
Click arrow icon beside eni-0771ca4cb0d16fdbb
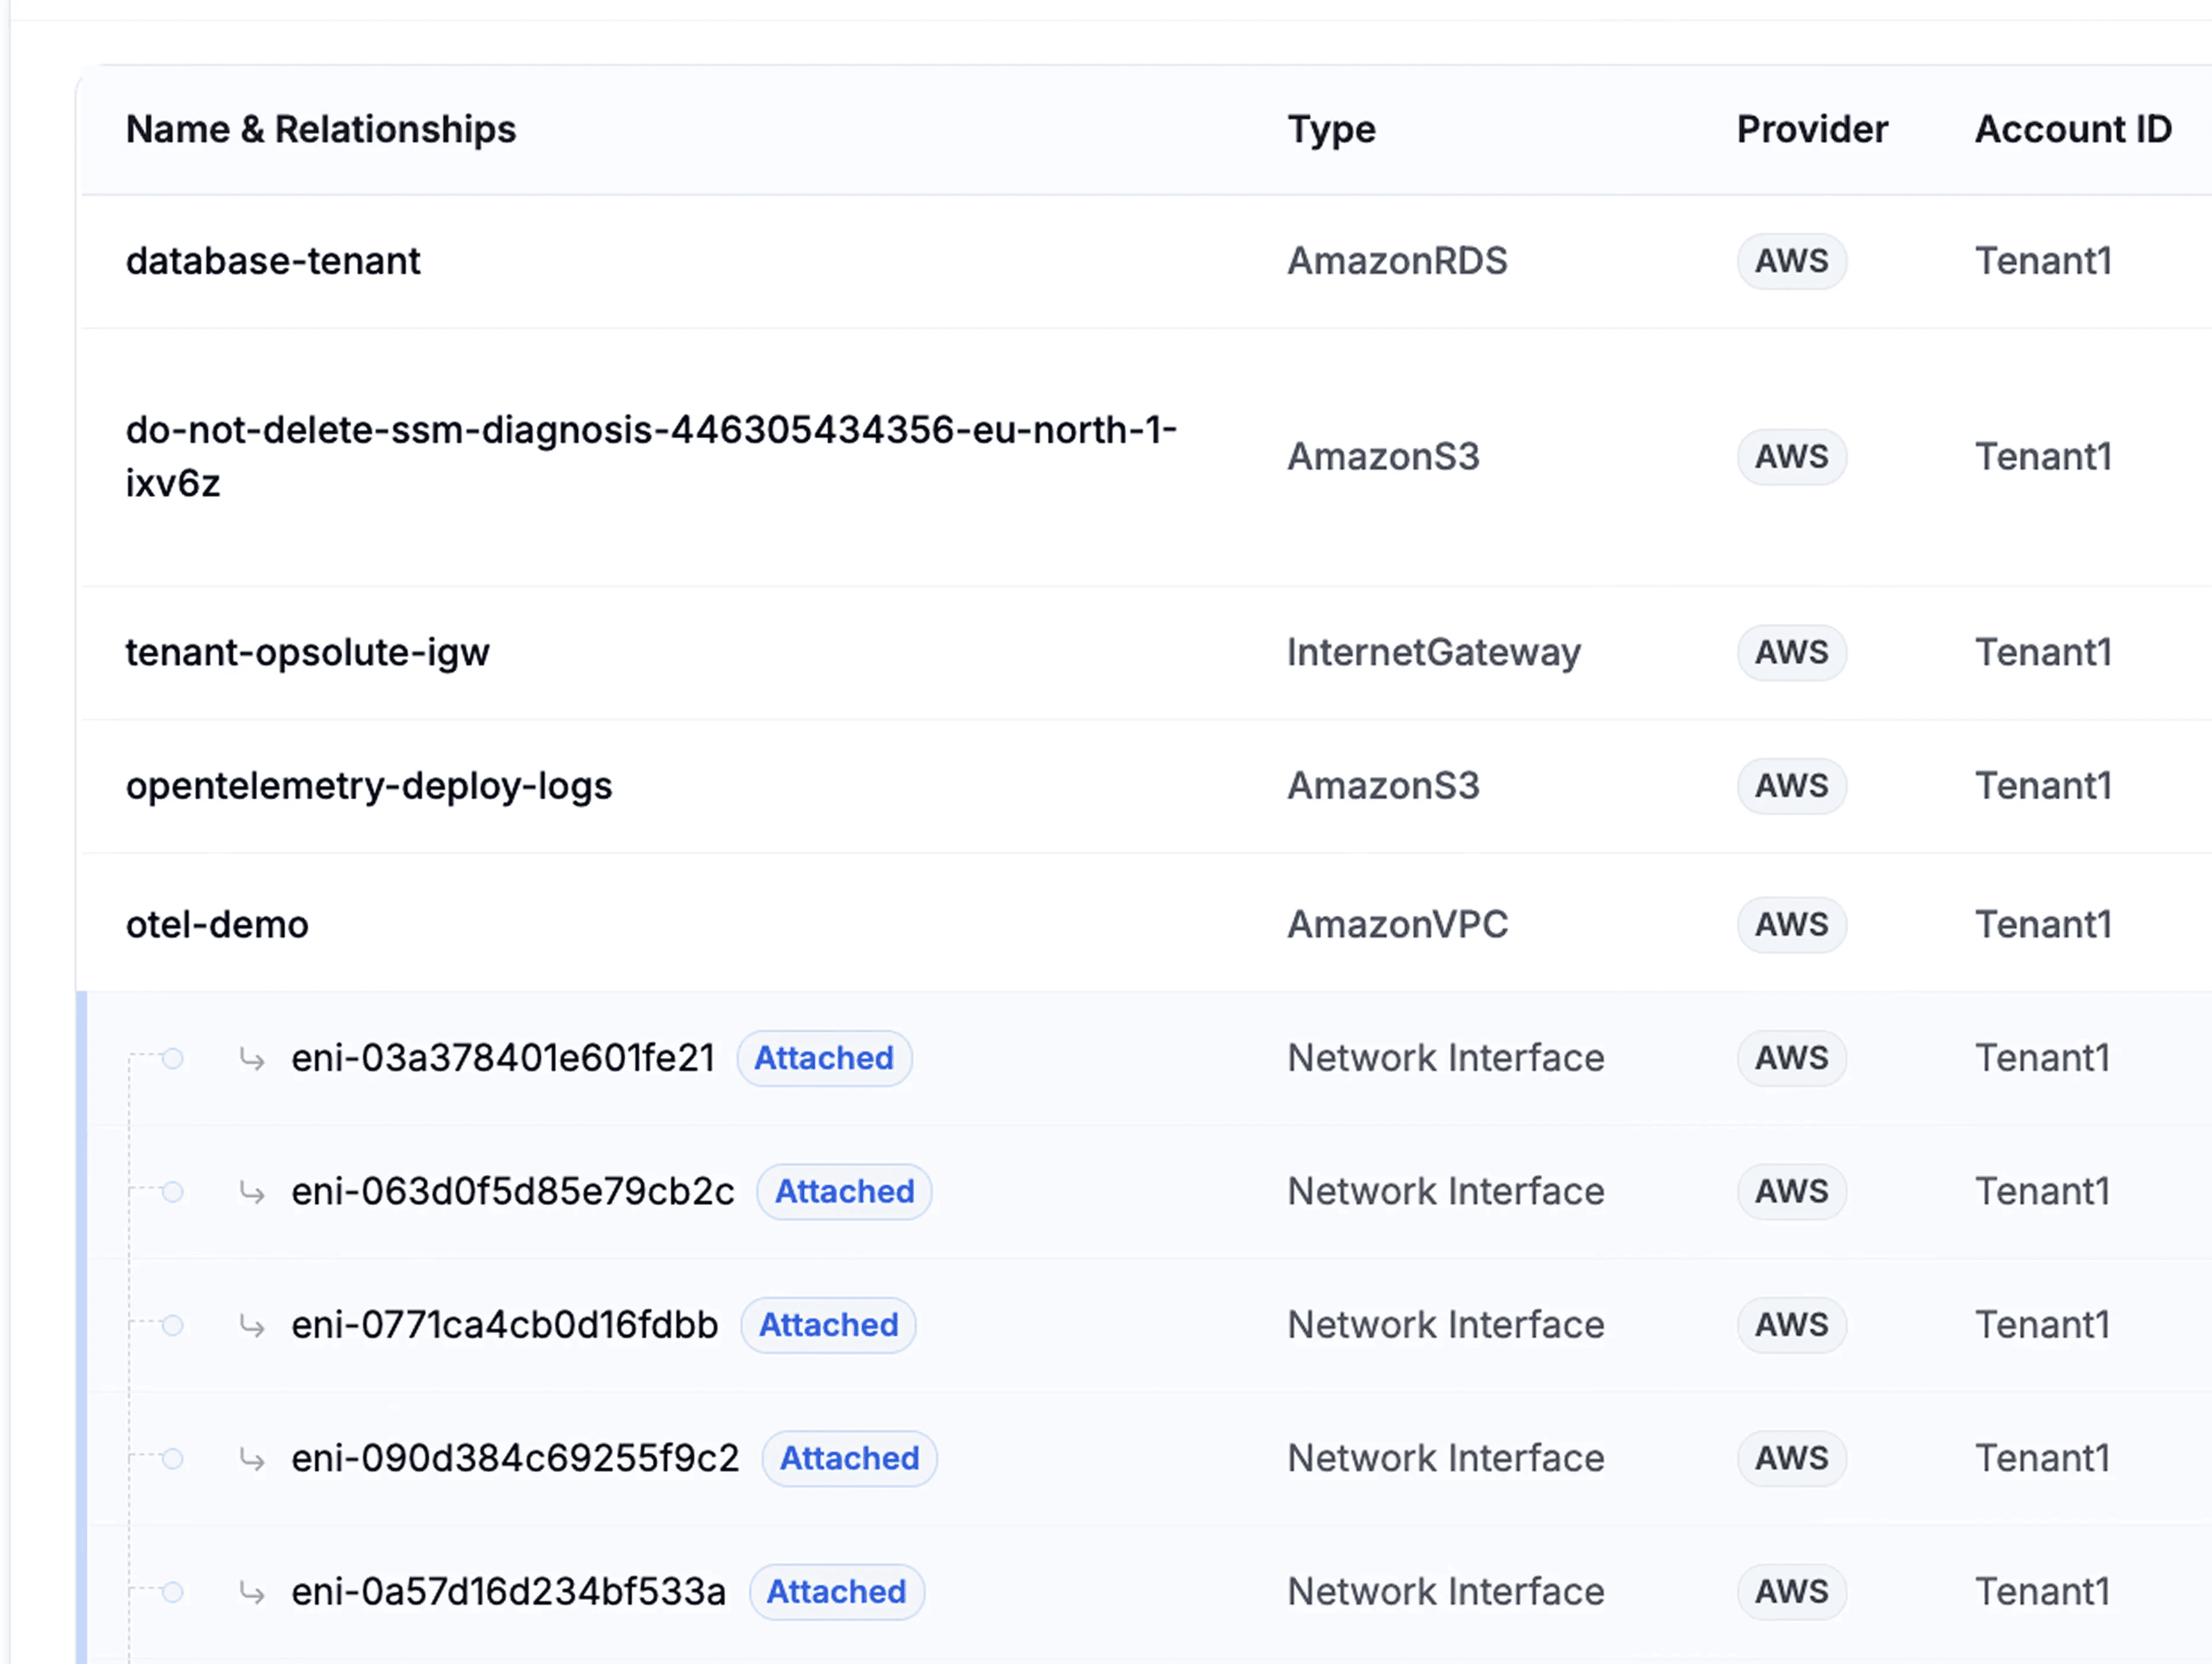point(252,1325)
